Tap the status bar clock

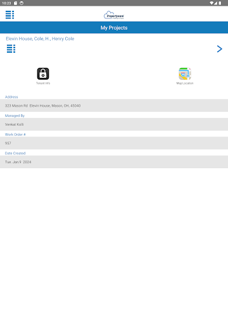tap(6, 3)
